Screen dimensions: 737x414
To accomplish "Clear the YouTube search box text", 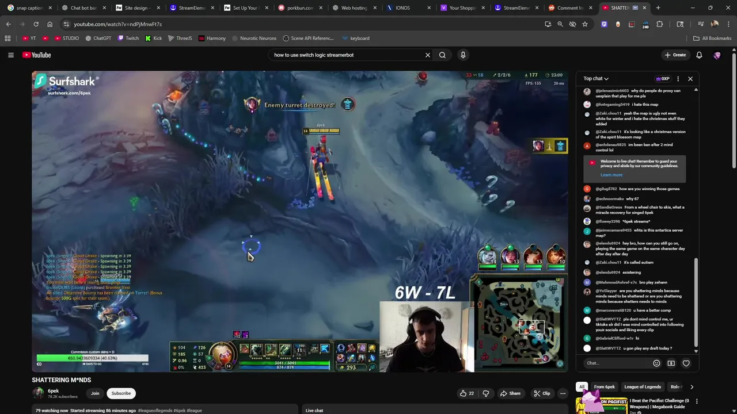I will click(x=428, y=55).
